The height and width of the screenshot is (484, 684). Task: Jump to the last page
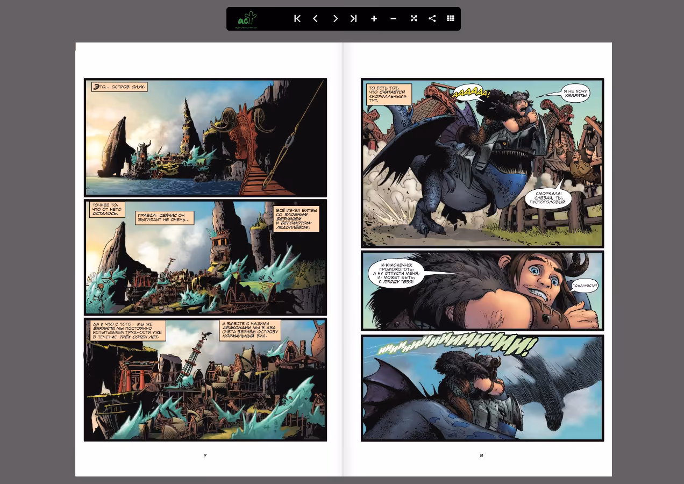point(353,18)
